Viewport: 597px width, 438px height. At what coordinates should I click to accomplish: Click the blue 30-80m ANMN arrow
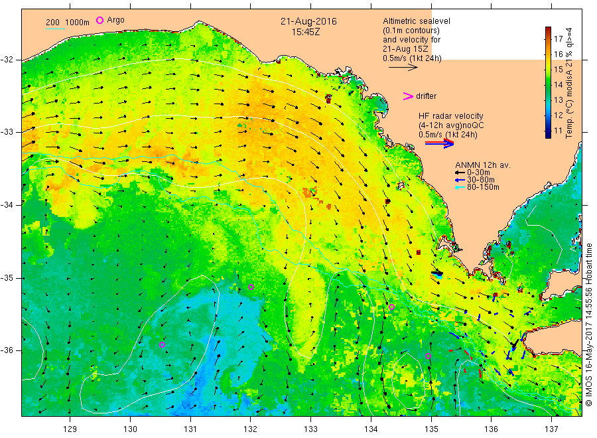460,180
